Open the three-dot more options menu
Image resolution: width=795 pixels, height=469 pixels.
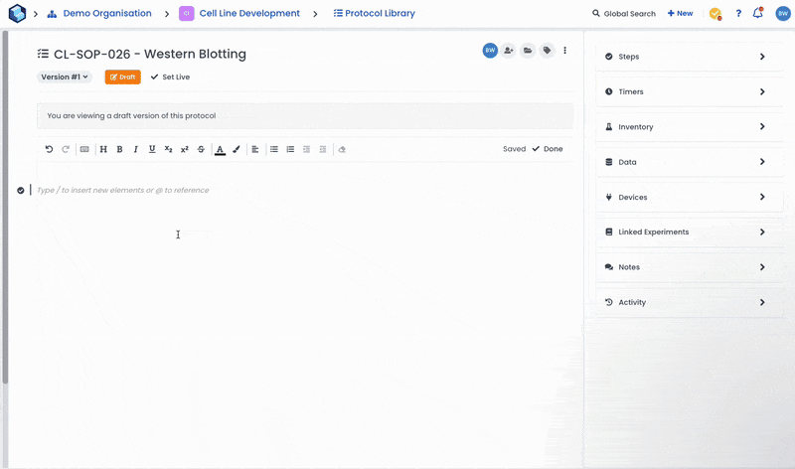pyautogui.click(x=564, y=51)
